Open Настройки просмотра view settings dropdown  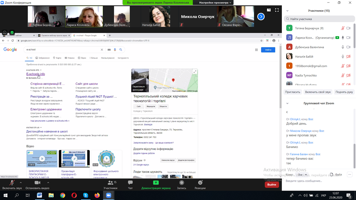(215, 3)
